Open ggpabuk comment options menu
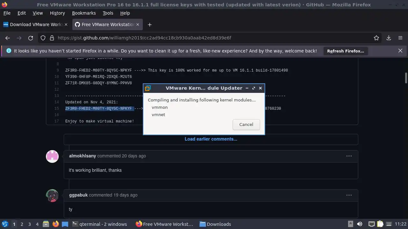Image resolution: width=408 pixels, height=229 pixels. (349, 195)
